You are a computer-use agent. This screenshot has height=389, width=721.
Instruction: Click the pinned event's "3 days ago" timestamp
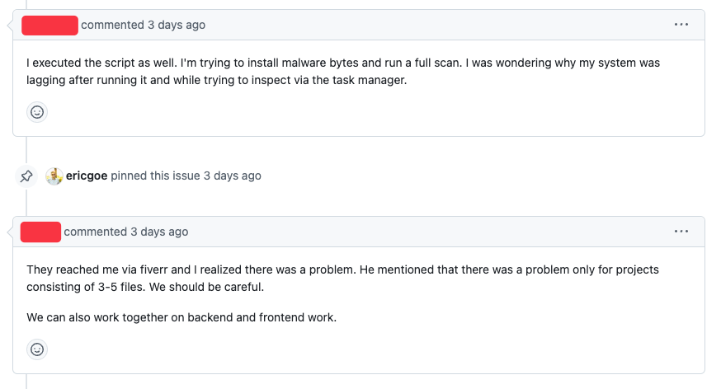(x=233, y=176)
